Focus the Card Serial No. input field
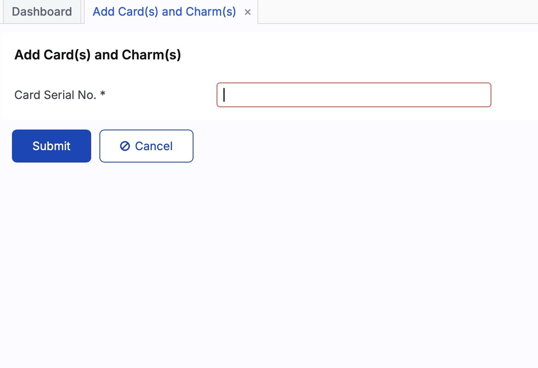Screen dimensions: 538x368 [x=354, y=95]
